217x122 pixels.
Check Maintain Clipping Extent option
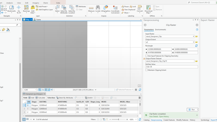[147, 70]
